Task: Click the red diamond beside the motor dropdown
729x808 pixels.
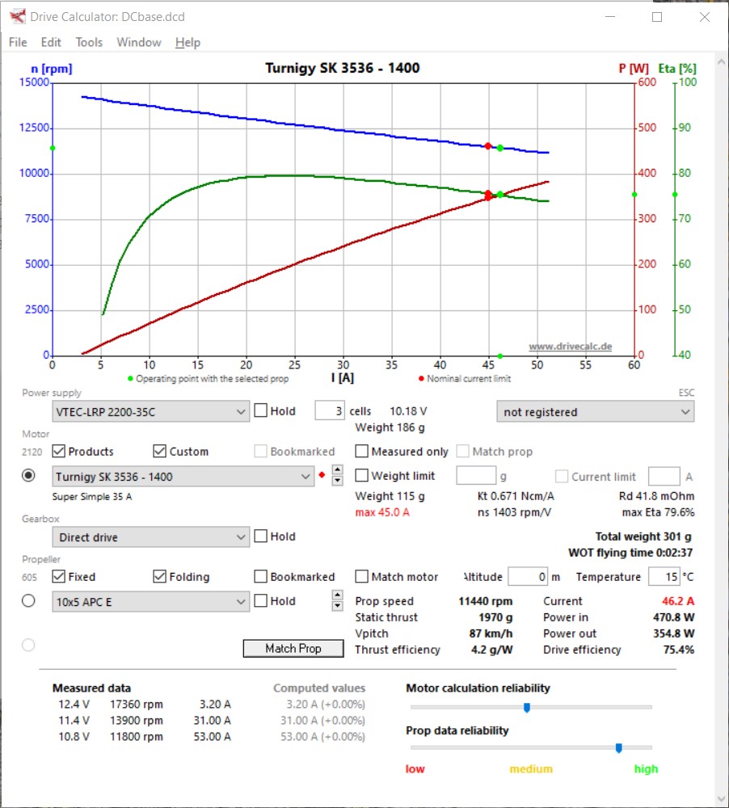Action: pos(322,476)
